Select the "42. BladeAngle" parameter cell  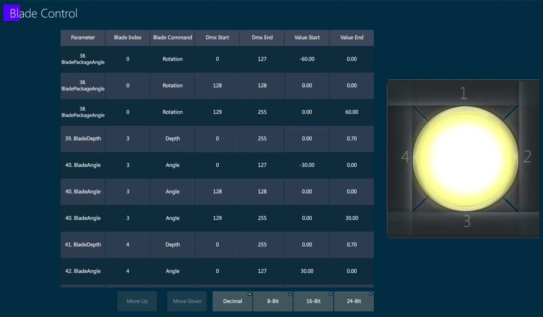pyautogui.click(x=83, y=271)
